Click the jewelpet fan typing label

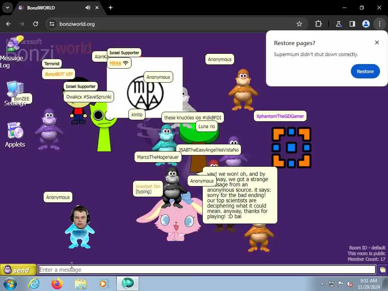tap(148, 189)
